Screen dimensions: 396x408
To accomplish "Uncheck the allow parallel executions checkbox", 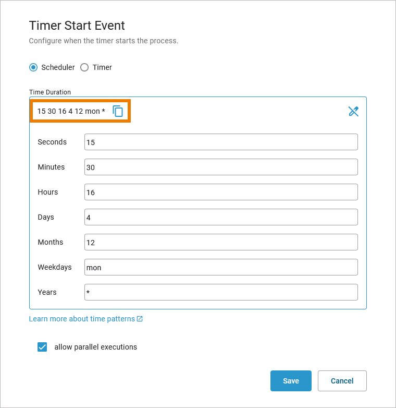I will point(42,347).
